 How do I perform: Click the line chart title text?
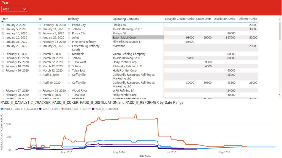(92, 102)
